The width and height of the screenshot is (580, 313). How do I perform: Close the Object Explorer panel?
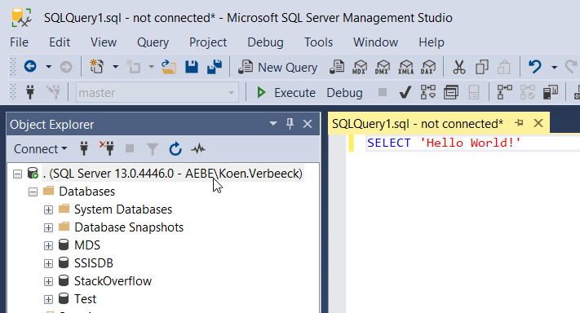(308, 124)
